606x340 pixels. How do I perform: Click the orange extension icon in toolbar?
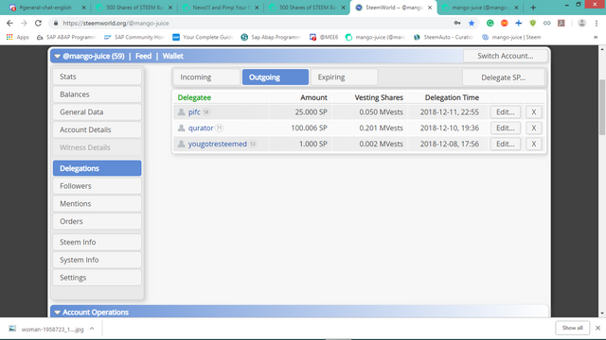(505, 23)
